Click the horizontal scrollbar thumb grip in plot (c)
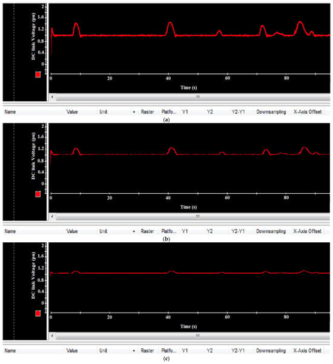The image size is (333, 364). (x=197, y=336)
